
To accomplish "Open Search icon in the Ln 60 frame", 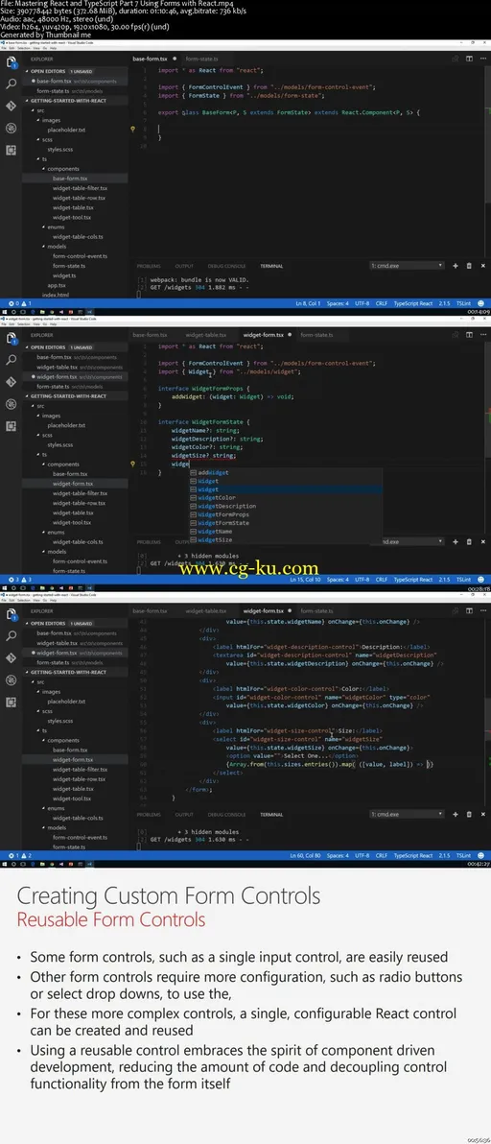I will point(11,635).
